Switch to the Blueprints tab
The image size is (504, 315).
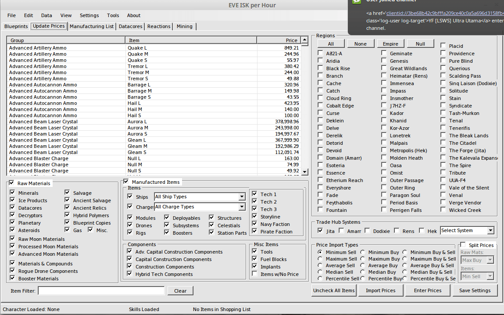tap(15, 26)
